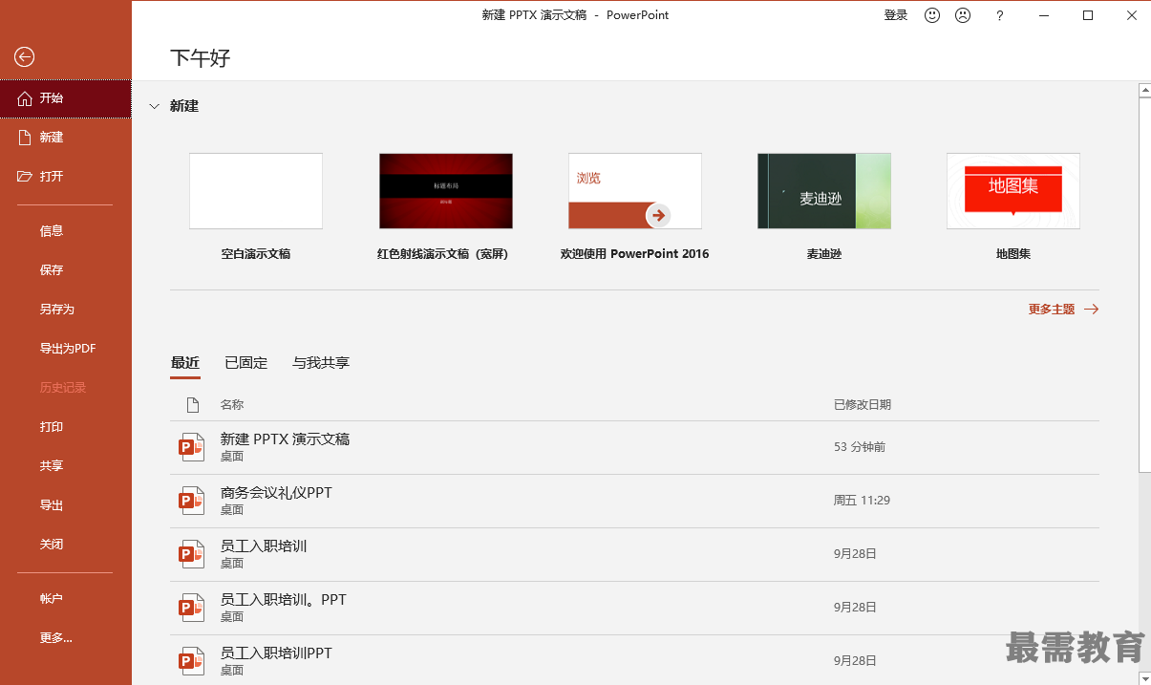Screen dimensions: 1151x685
Task: Select the 空白演示文稿 blank template thumbnail
Action: point(256,191)
